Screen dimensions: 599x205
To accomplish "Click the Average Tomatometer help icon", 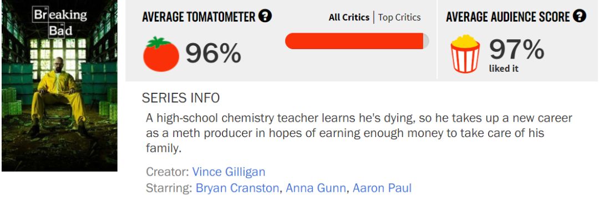I will coord(265,17).
